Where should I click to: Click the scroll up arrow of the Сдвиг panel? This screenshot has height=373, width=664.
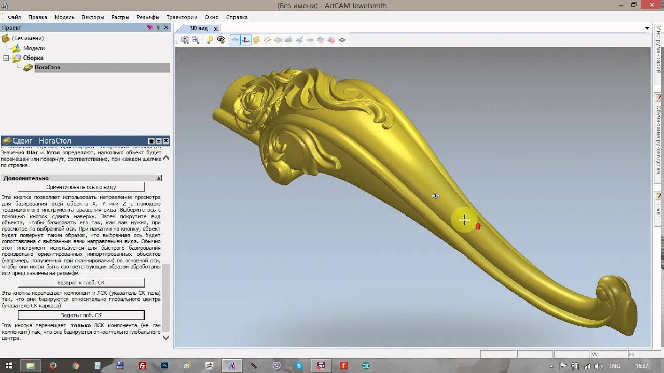point(166,157)
